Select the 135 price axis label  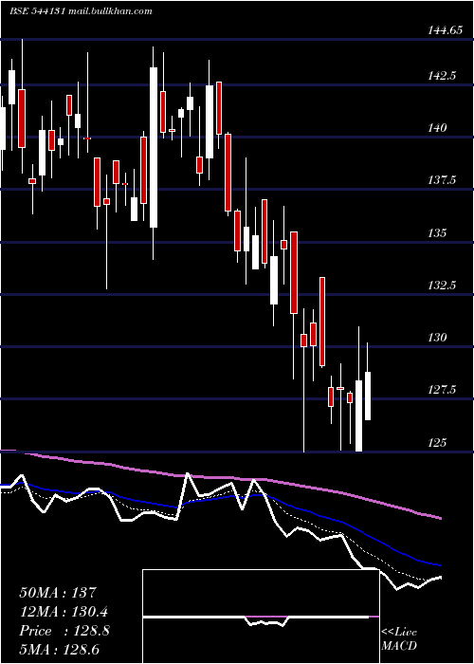pyautogui.click(x=437, y=233)
